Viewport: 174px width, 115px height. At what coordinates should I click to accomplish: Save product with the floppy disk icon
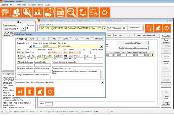click(x=20, y=92)
